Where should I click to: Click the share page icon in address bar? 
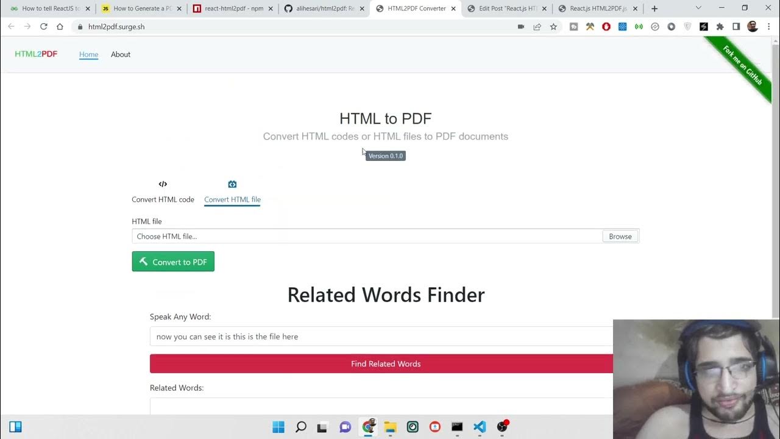pos(537,27)
